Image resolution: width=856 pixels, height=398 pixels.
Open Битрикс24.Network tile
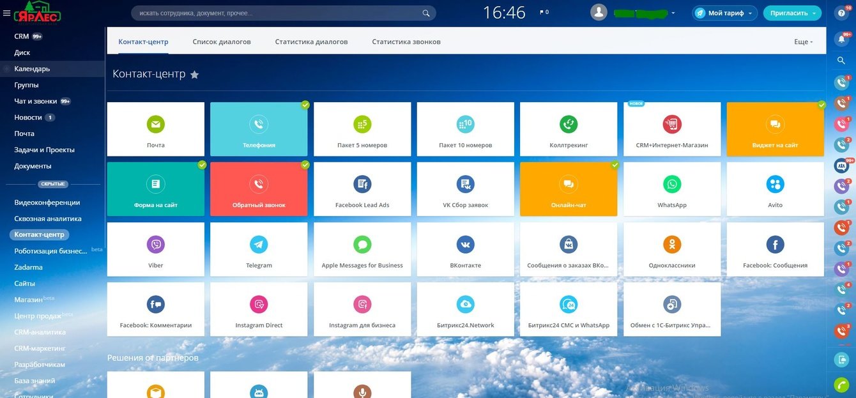coord(465,309)
